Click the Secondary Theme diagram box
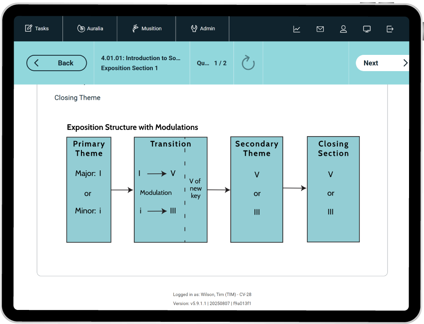Screen dimensions: 424x324 click(x=257, y=190)
